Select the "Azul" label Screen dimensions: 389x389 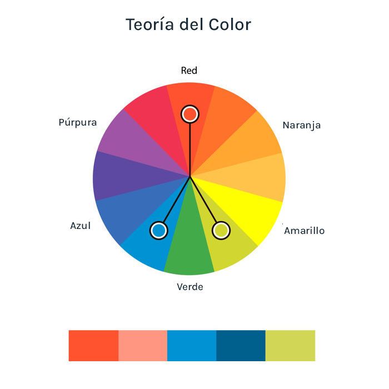80,226
